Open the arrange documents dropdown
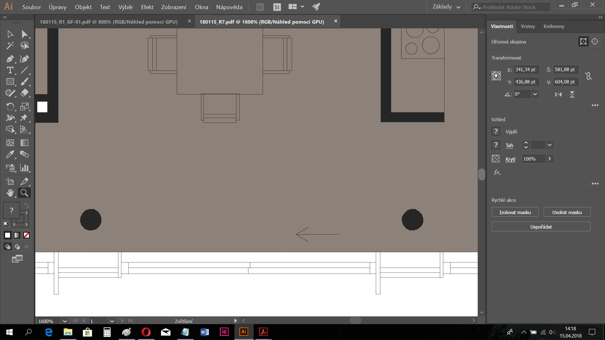Screen dimensions: 605x340 pos(297,7)
